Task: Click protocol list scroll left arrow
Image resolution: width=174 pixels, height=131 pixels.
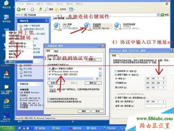Action: [x=49, y=79]
